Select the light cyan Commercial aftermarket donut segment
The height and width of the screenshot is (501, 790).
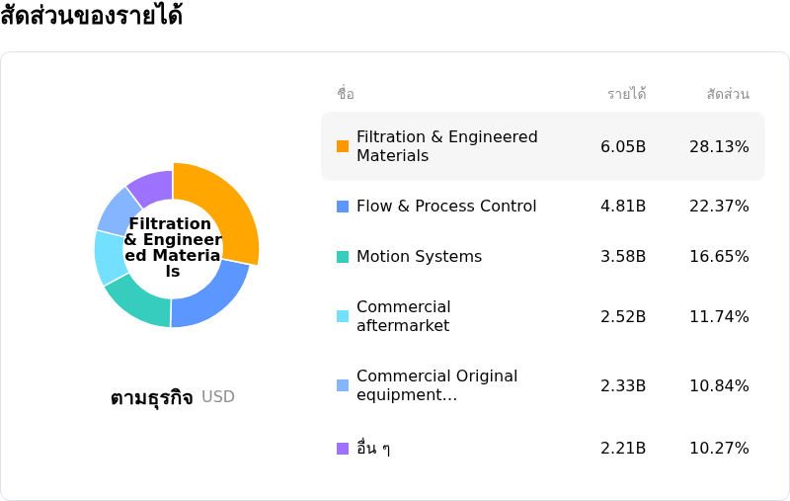[109, 257]
